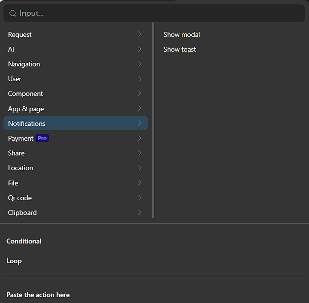Click the Pro badge next to Payment
Image resolution: width=309 pixels, height=303 pixels.
point(42,138)
